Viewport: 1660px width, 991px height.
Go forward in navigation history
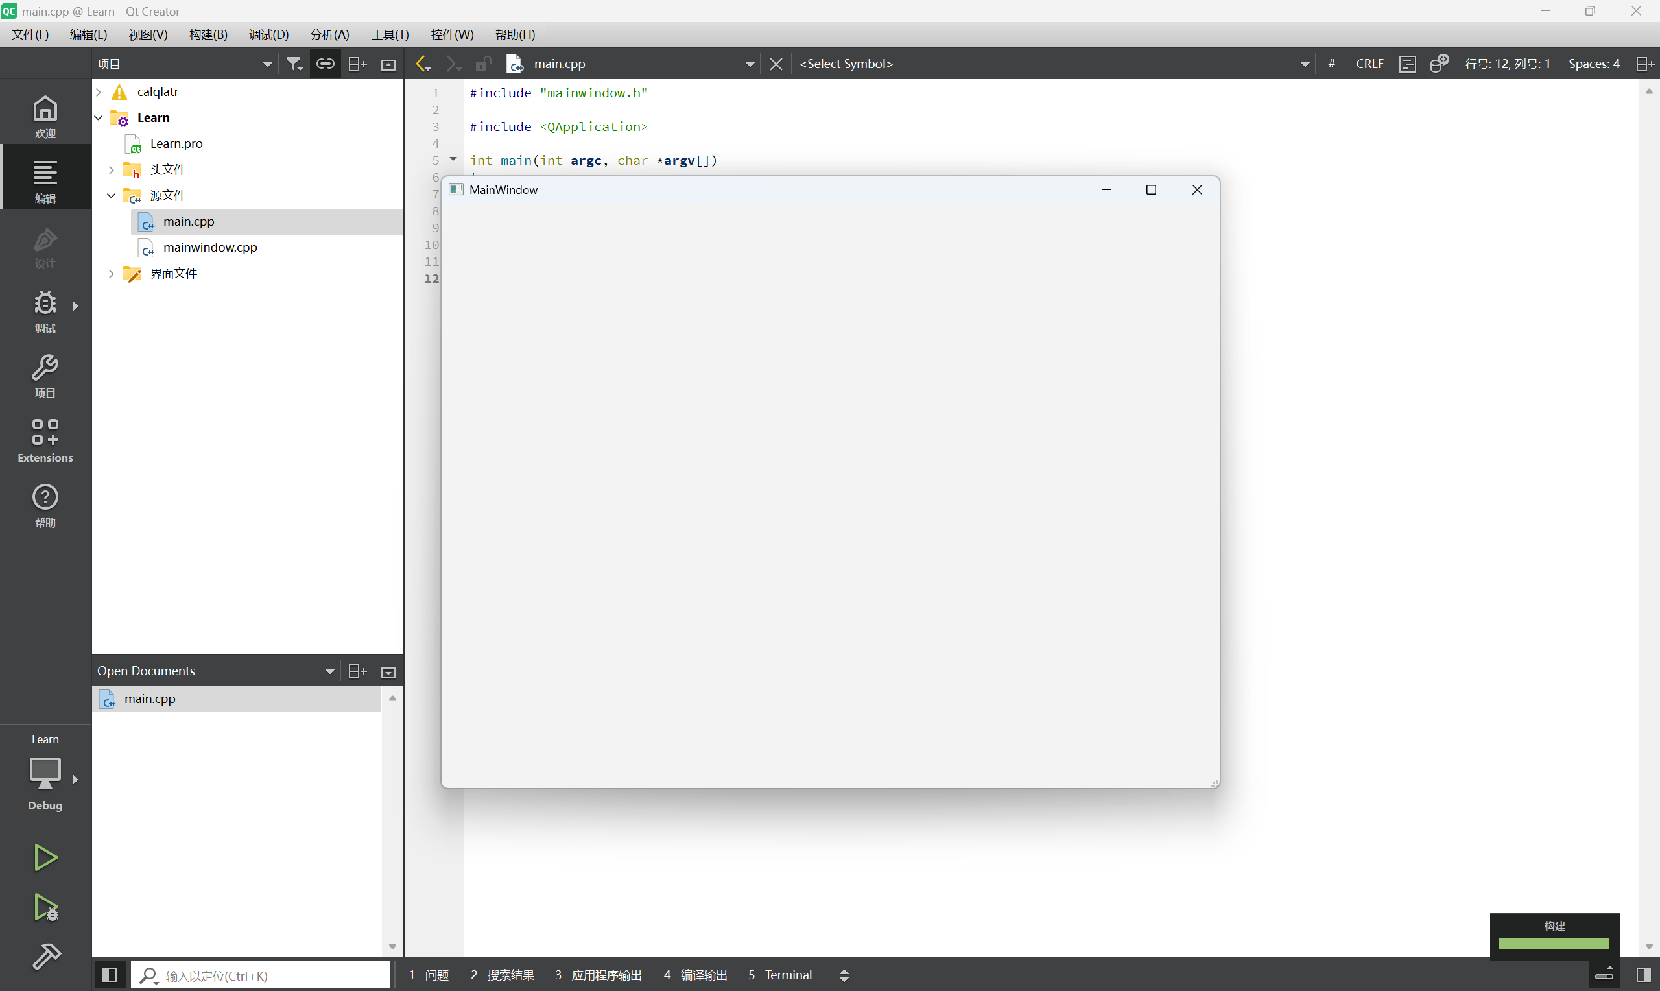pos(454,64)
